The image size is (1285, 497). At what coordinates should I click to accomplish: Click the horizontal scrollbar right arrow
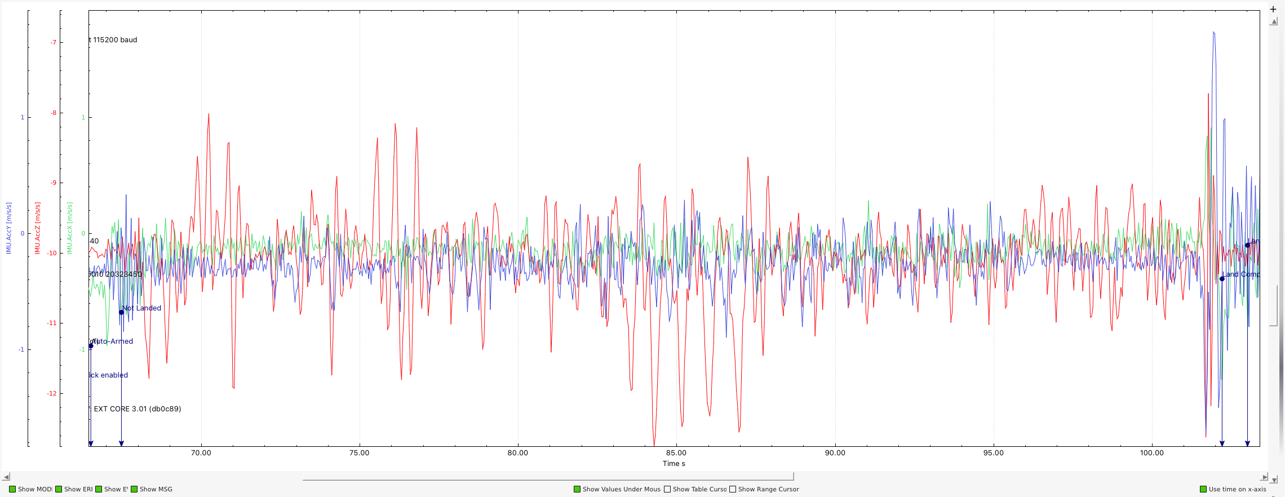[1264, 477]
